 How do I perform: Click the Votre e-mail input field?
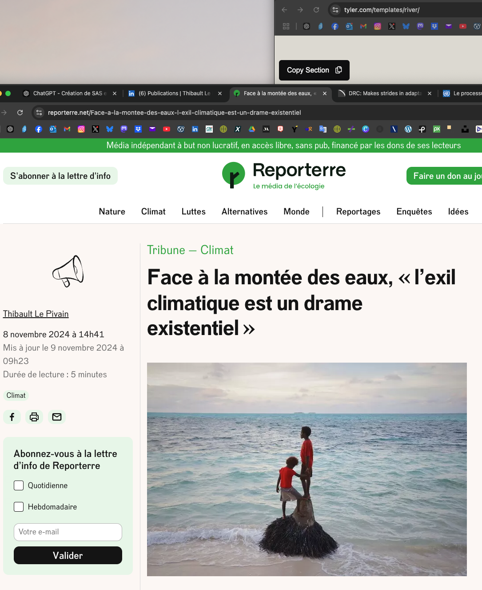pyautogui.click(x=68, y=532)
